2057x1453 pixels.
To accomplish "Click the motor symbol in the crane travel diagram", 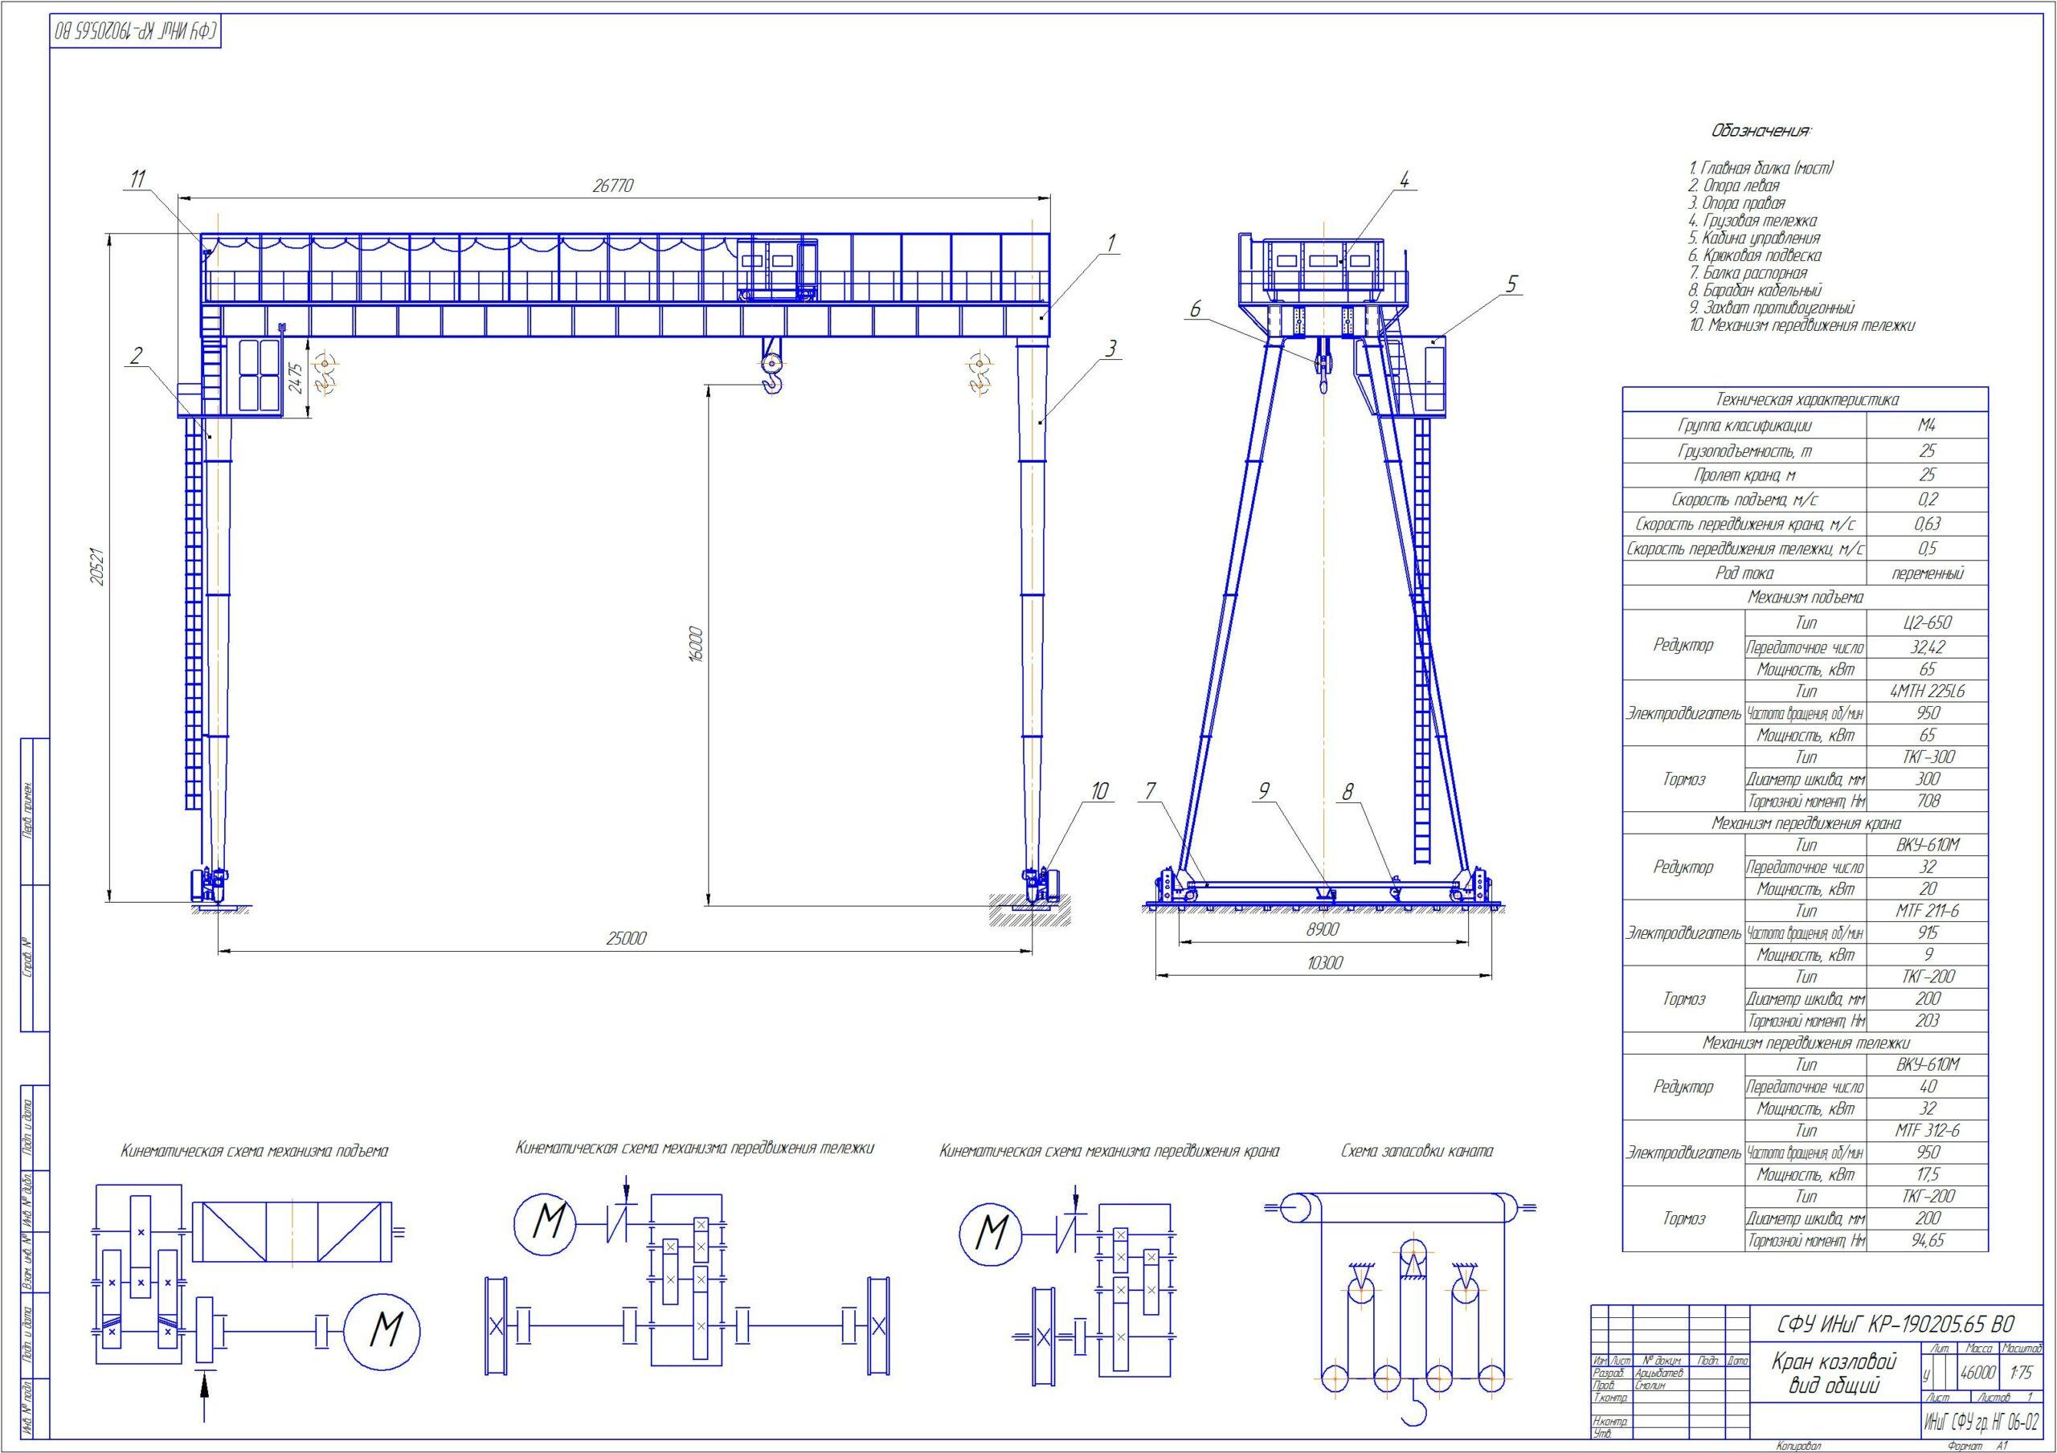I will 992,1235.
